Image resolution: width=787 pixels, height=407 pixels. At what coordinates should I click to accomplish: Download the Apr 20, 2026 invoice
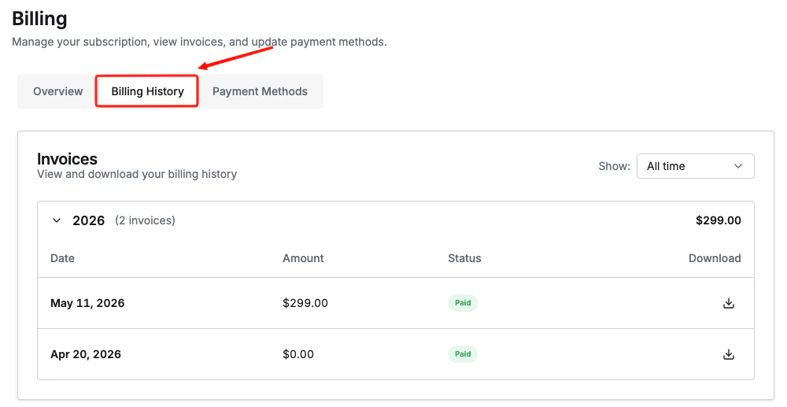click(x=728, y=354)
